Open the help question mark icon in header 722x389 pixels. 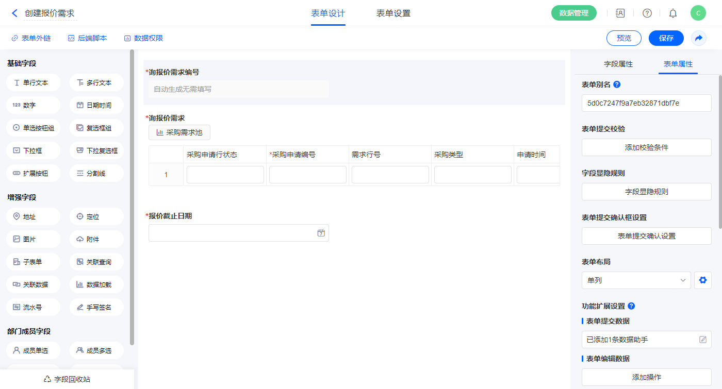pos(647,13)
